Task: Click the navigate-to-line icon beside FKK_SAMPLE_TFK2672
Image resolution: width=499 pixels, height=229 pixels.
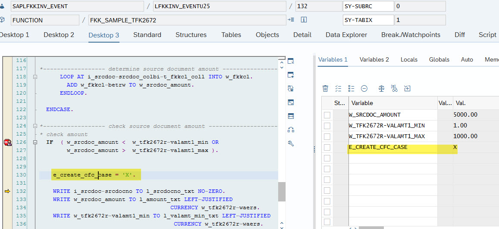Action: pos(291,20)
